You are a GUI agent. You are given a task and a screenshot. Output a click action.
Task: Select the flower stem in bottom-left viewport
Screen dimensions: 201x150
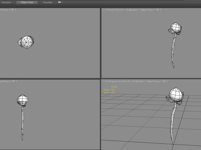[23, 123]
